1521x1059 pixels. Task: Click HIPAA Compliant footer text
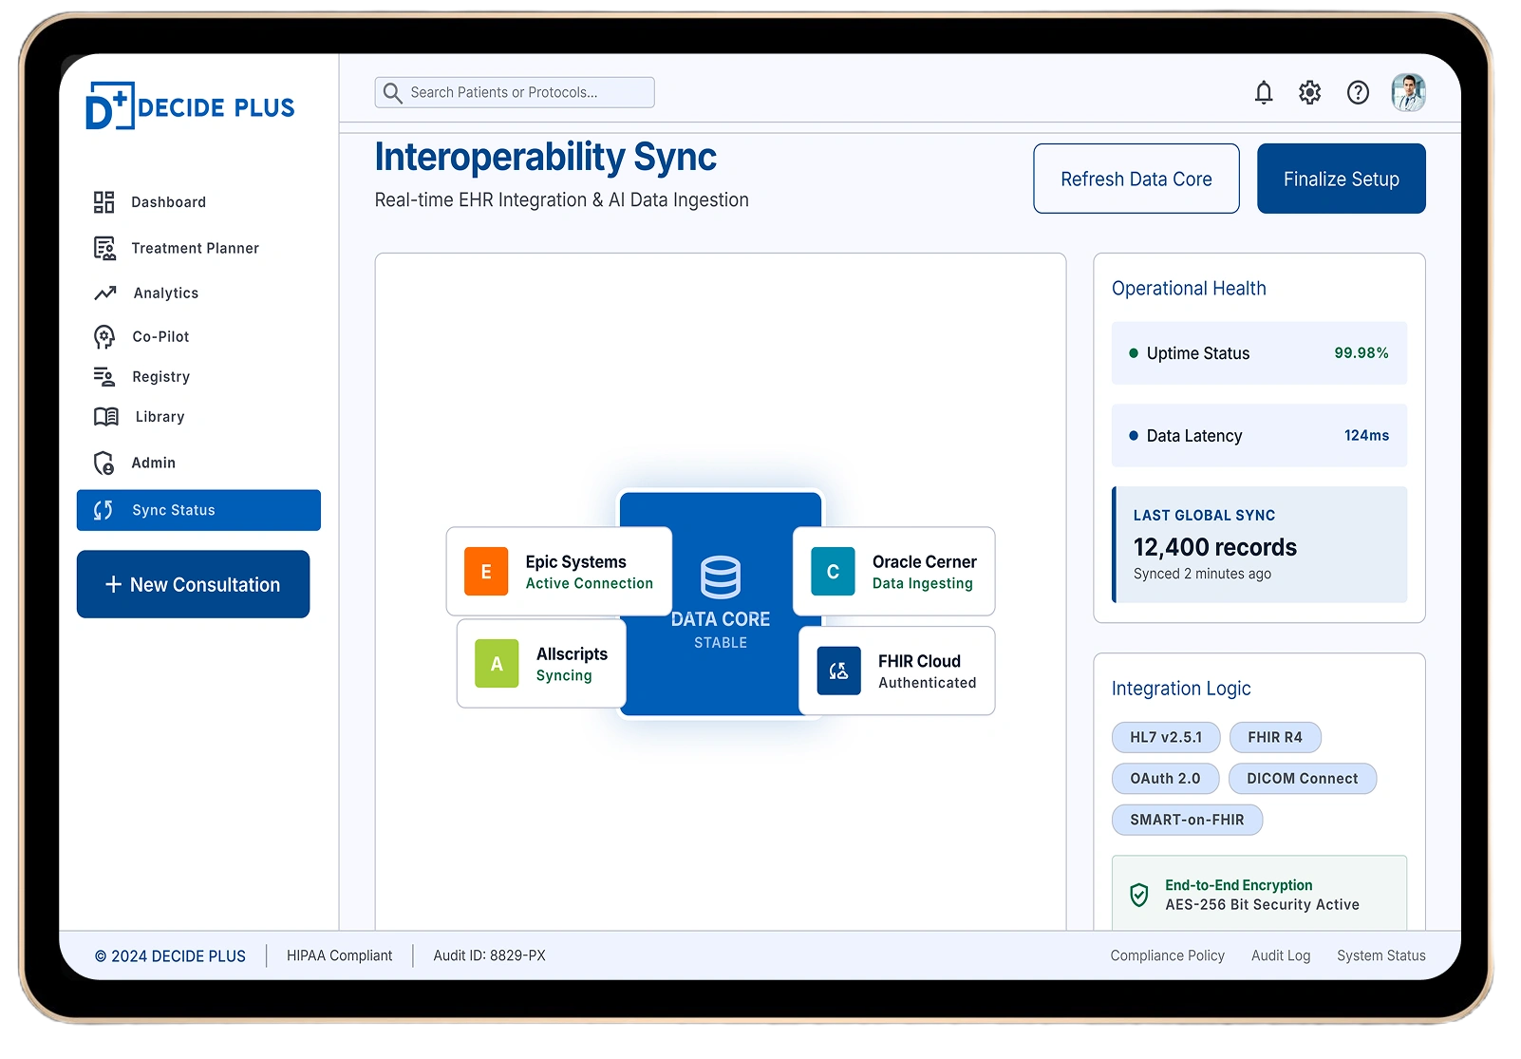point(340,955)
